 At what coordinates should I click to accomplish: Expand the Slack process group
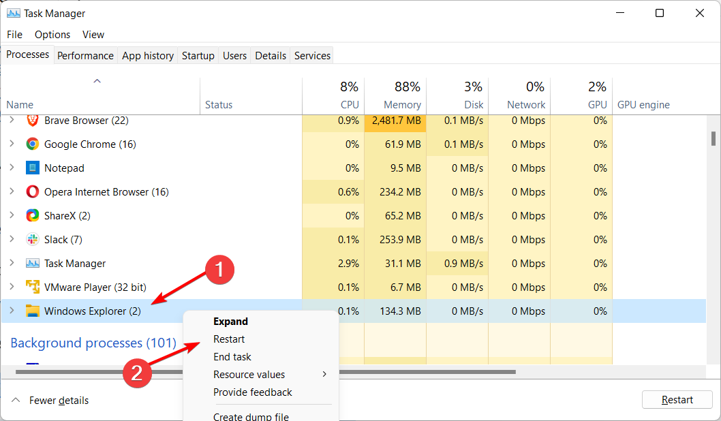[x=12, y=240]
